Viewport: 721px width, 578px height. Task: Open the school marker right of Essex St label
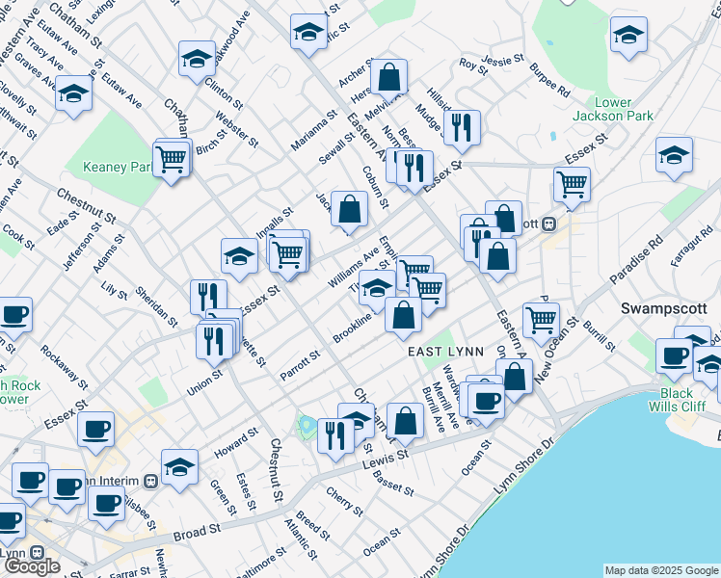[674, 154]
